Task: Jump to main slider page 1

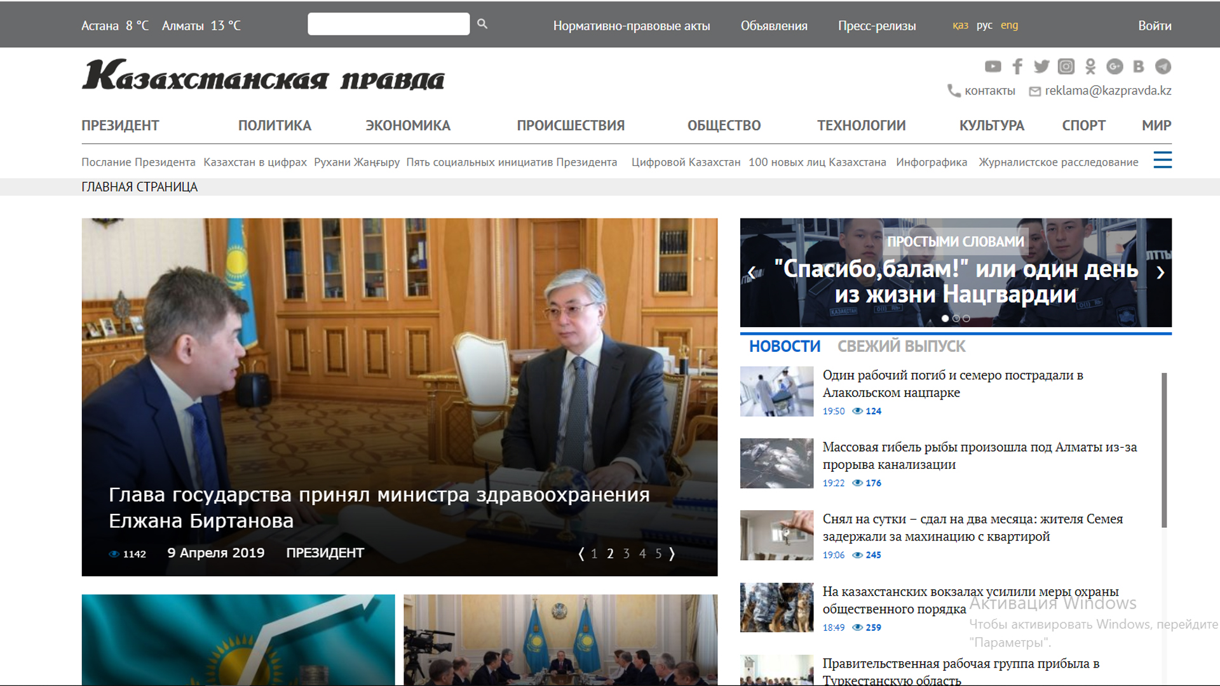Action: pyautogui.click(x=594, y=554)
